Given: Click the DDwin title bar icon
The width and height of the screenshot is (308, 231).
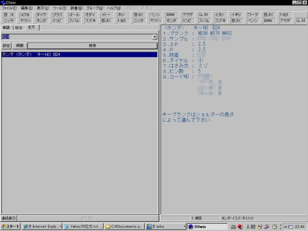Looking at the screenshot, I should pos(3,3).
